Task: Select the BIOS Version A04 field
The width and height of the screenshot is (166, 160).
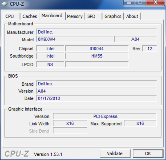Action: (x=96, y=91)
